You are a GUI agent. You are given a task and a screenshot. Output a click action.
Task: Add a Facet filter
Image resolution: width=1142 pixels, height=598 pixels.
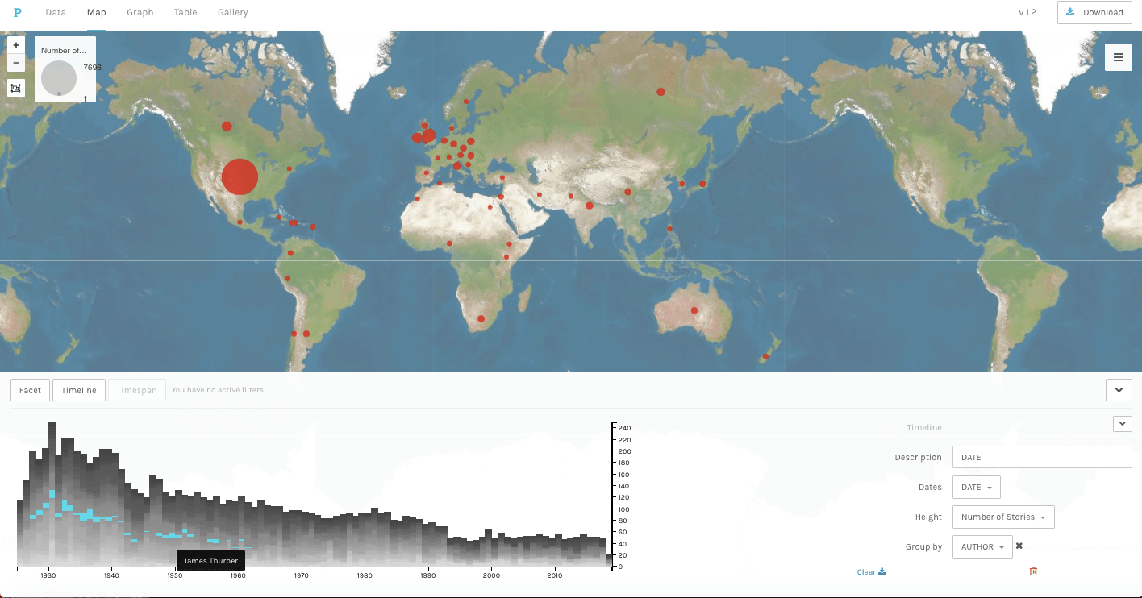tap(30, 390)
